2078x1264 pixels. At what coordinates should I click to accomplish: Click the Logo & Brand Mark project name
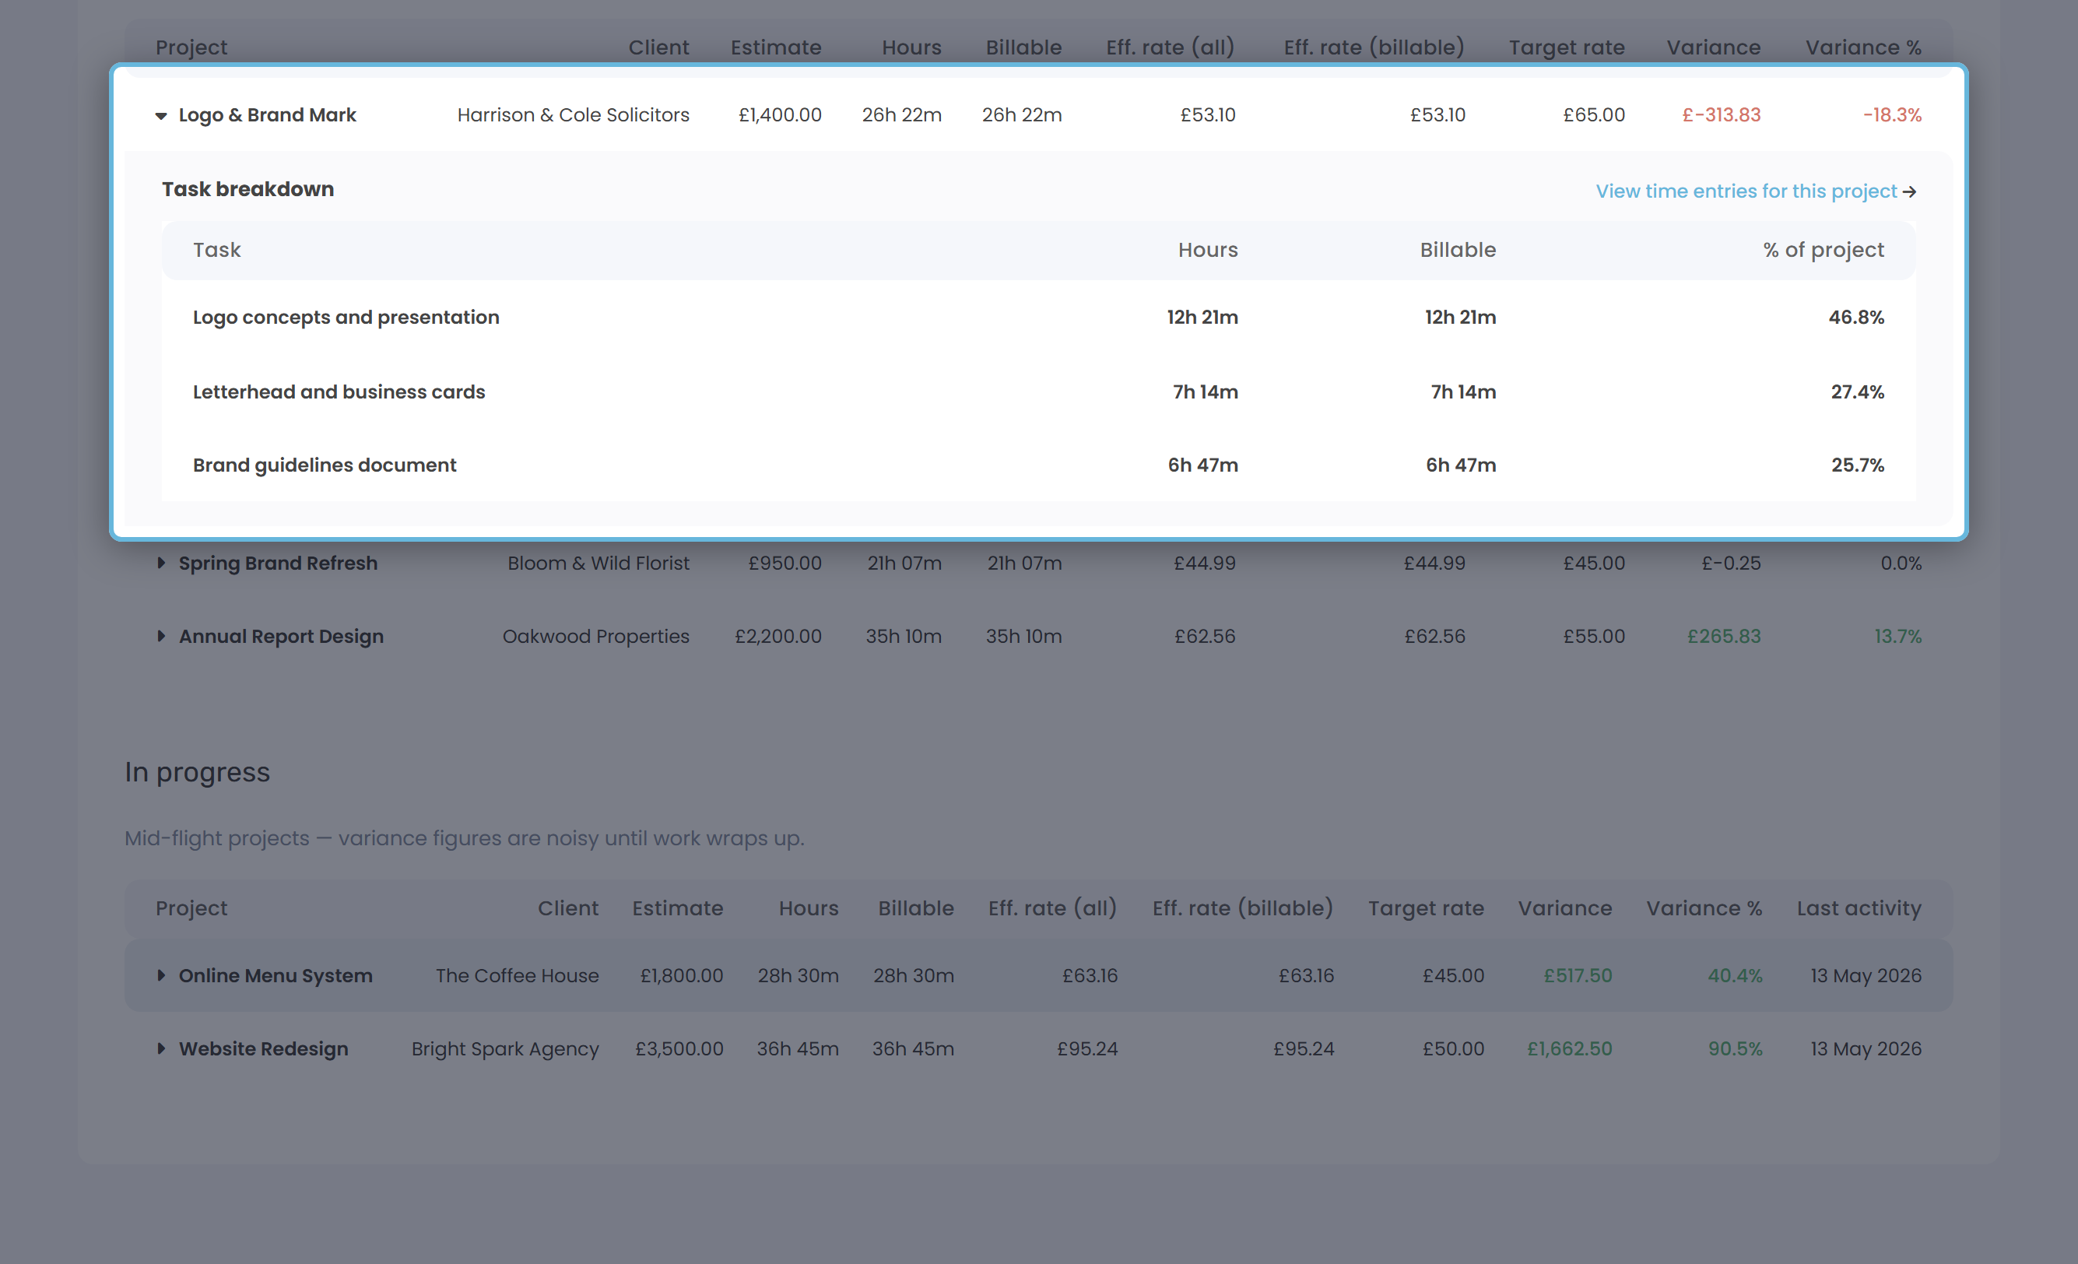point(268,114)
